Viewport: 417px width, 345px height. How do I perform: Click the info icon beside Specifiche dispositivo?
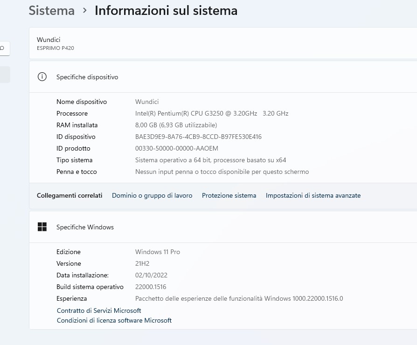tap(42, 77)
